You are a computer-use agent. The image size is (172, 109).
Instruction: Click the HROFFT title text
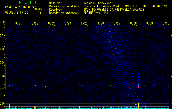(x=28, y=2)
